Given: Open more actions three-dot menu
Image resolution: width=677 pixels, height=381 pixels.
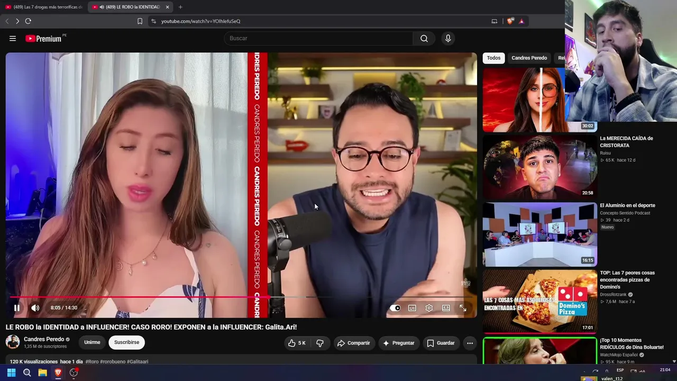Looking at the screenshot, I should coord(470,343).
